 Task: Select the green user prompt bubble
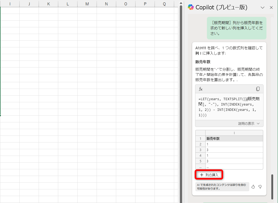236,28
